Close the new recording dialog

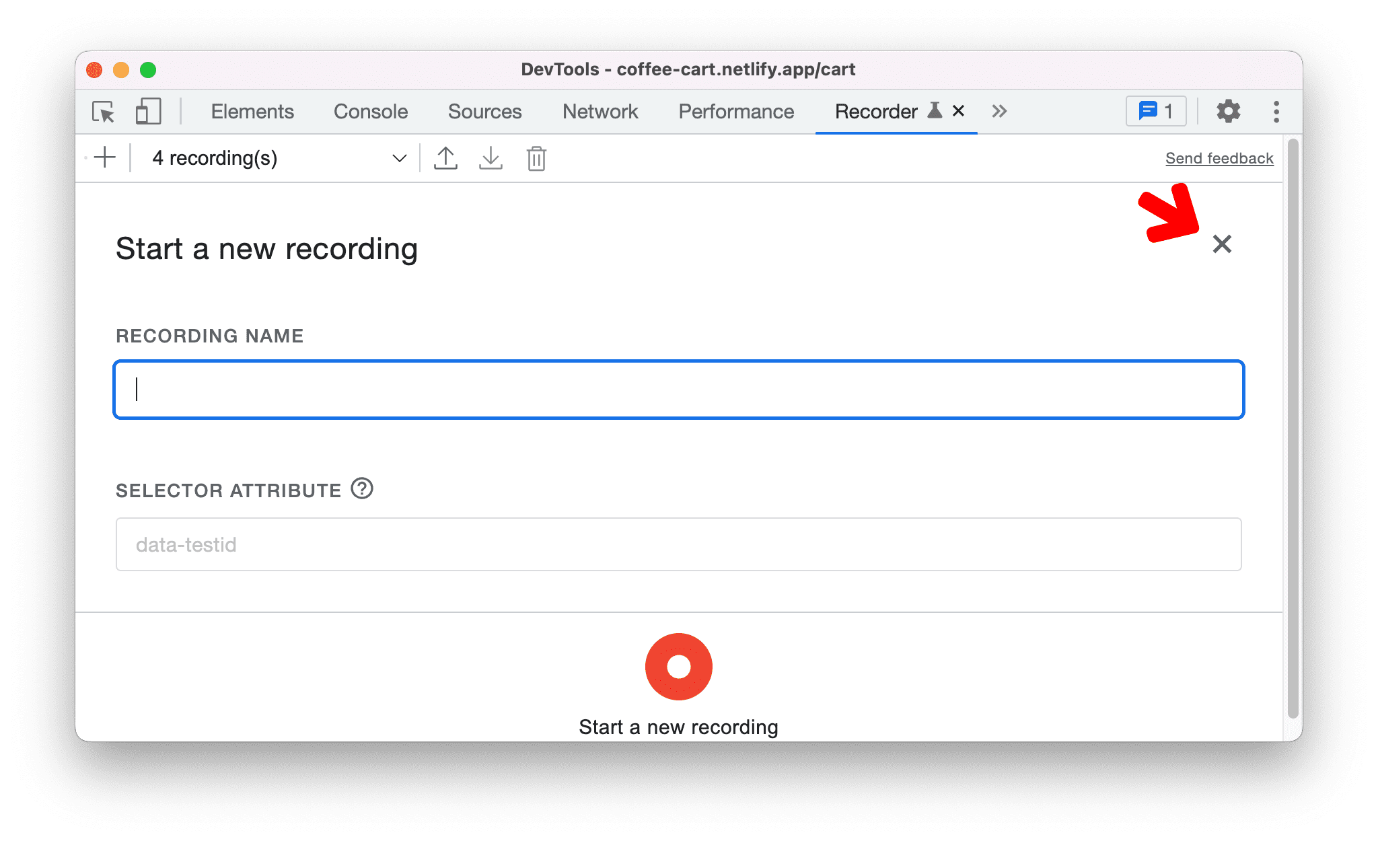(1223, 244)
